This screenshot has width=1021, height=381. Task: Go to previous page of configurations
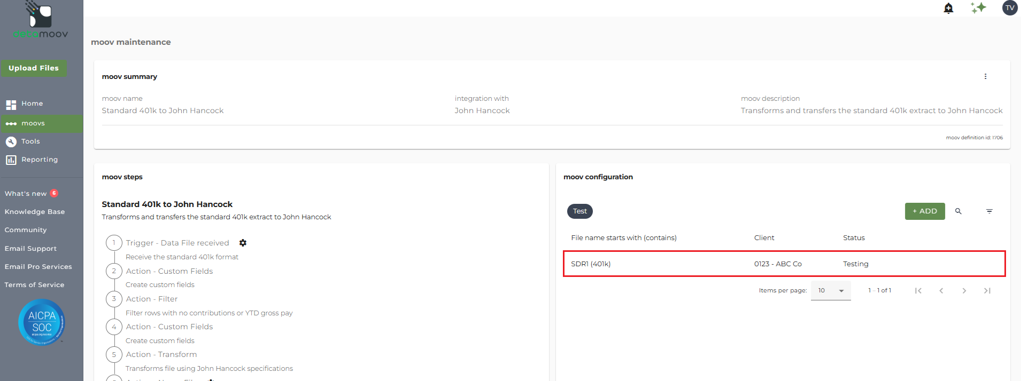(941, 291)
